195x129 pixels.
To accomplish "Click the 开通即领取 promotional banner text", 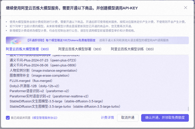I will 61,40.
